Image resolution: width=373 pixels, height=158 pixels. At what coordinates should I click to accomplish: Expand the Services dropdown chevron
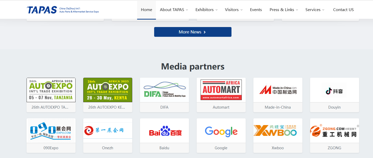point(323,10)
